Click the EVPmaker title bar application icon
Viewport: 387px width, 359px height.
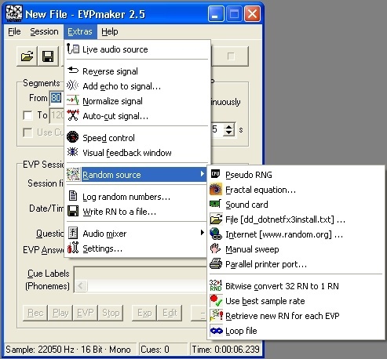coord(14,13)
